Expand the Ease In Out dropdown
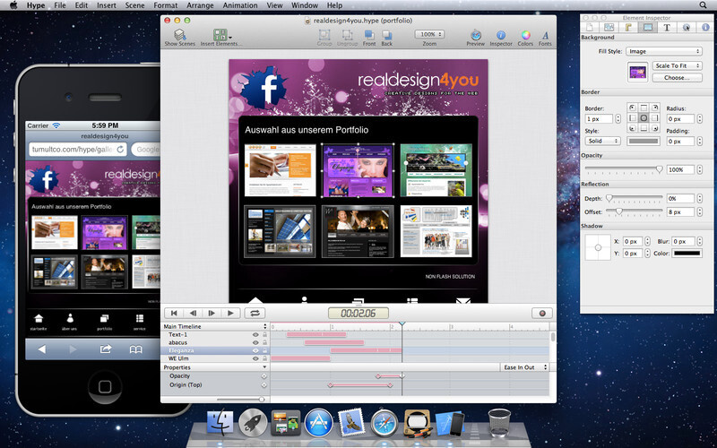The height and width of the screenshot is (448, 717). click(524, 367)
